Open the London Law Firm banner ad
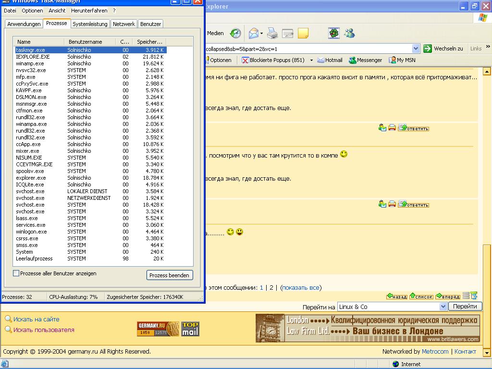This screenshot has height=369, width=492. pyautogui.click(x=368, y=328)
